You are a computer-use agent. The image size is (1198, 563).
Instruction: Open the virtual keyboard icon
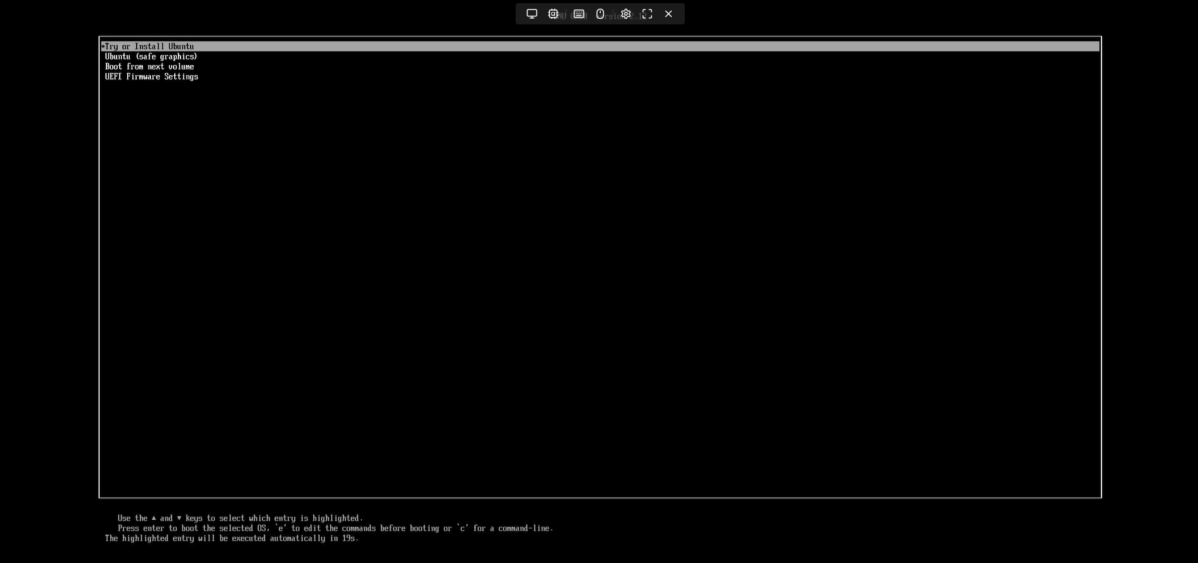(579, 14)
